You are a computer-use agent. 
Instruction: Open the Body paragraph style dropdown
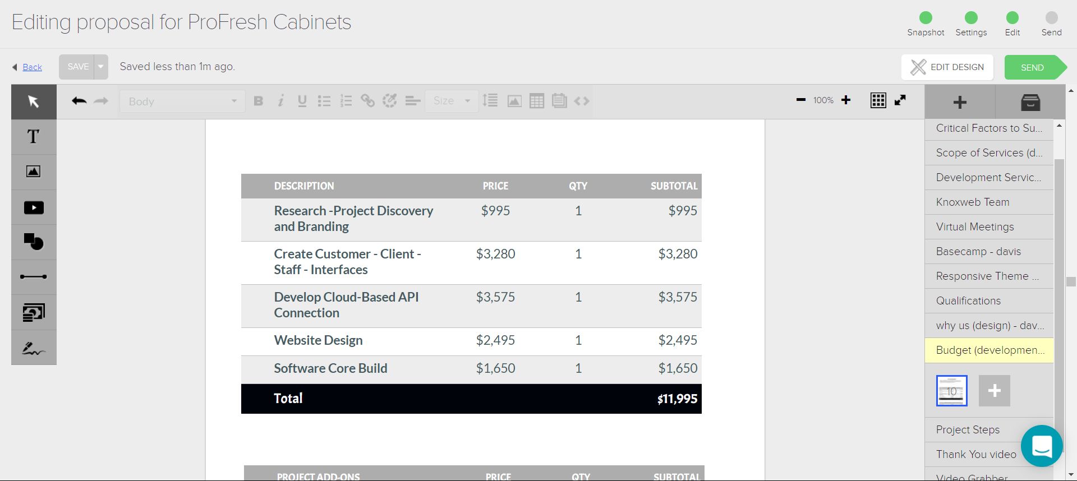[x=182, y=101]
